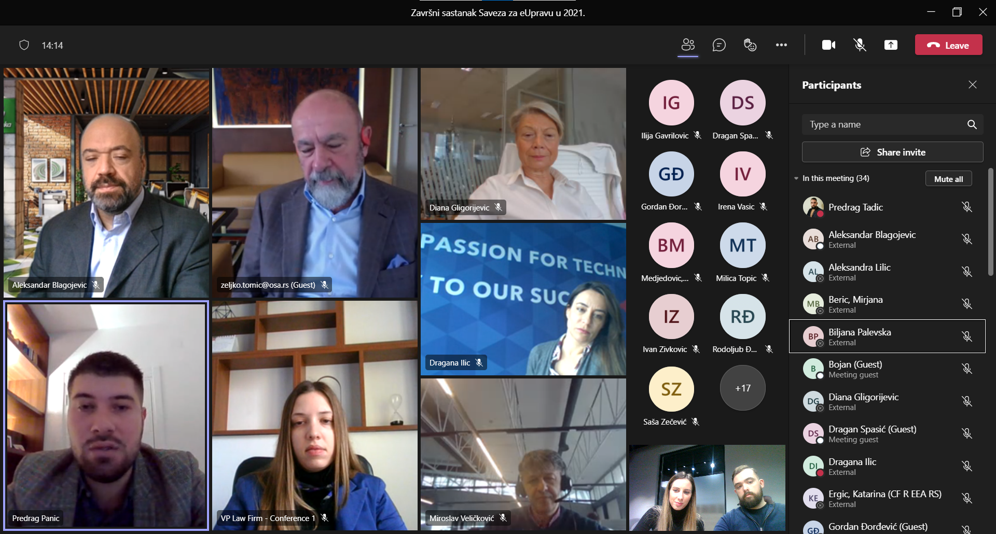
Task: Click the DS avatar for Dragan Spa...
Action: pos(742,103)
